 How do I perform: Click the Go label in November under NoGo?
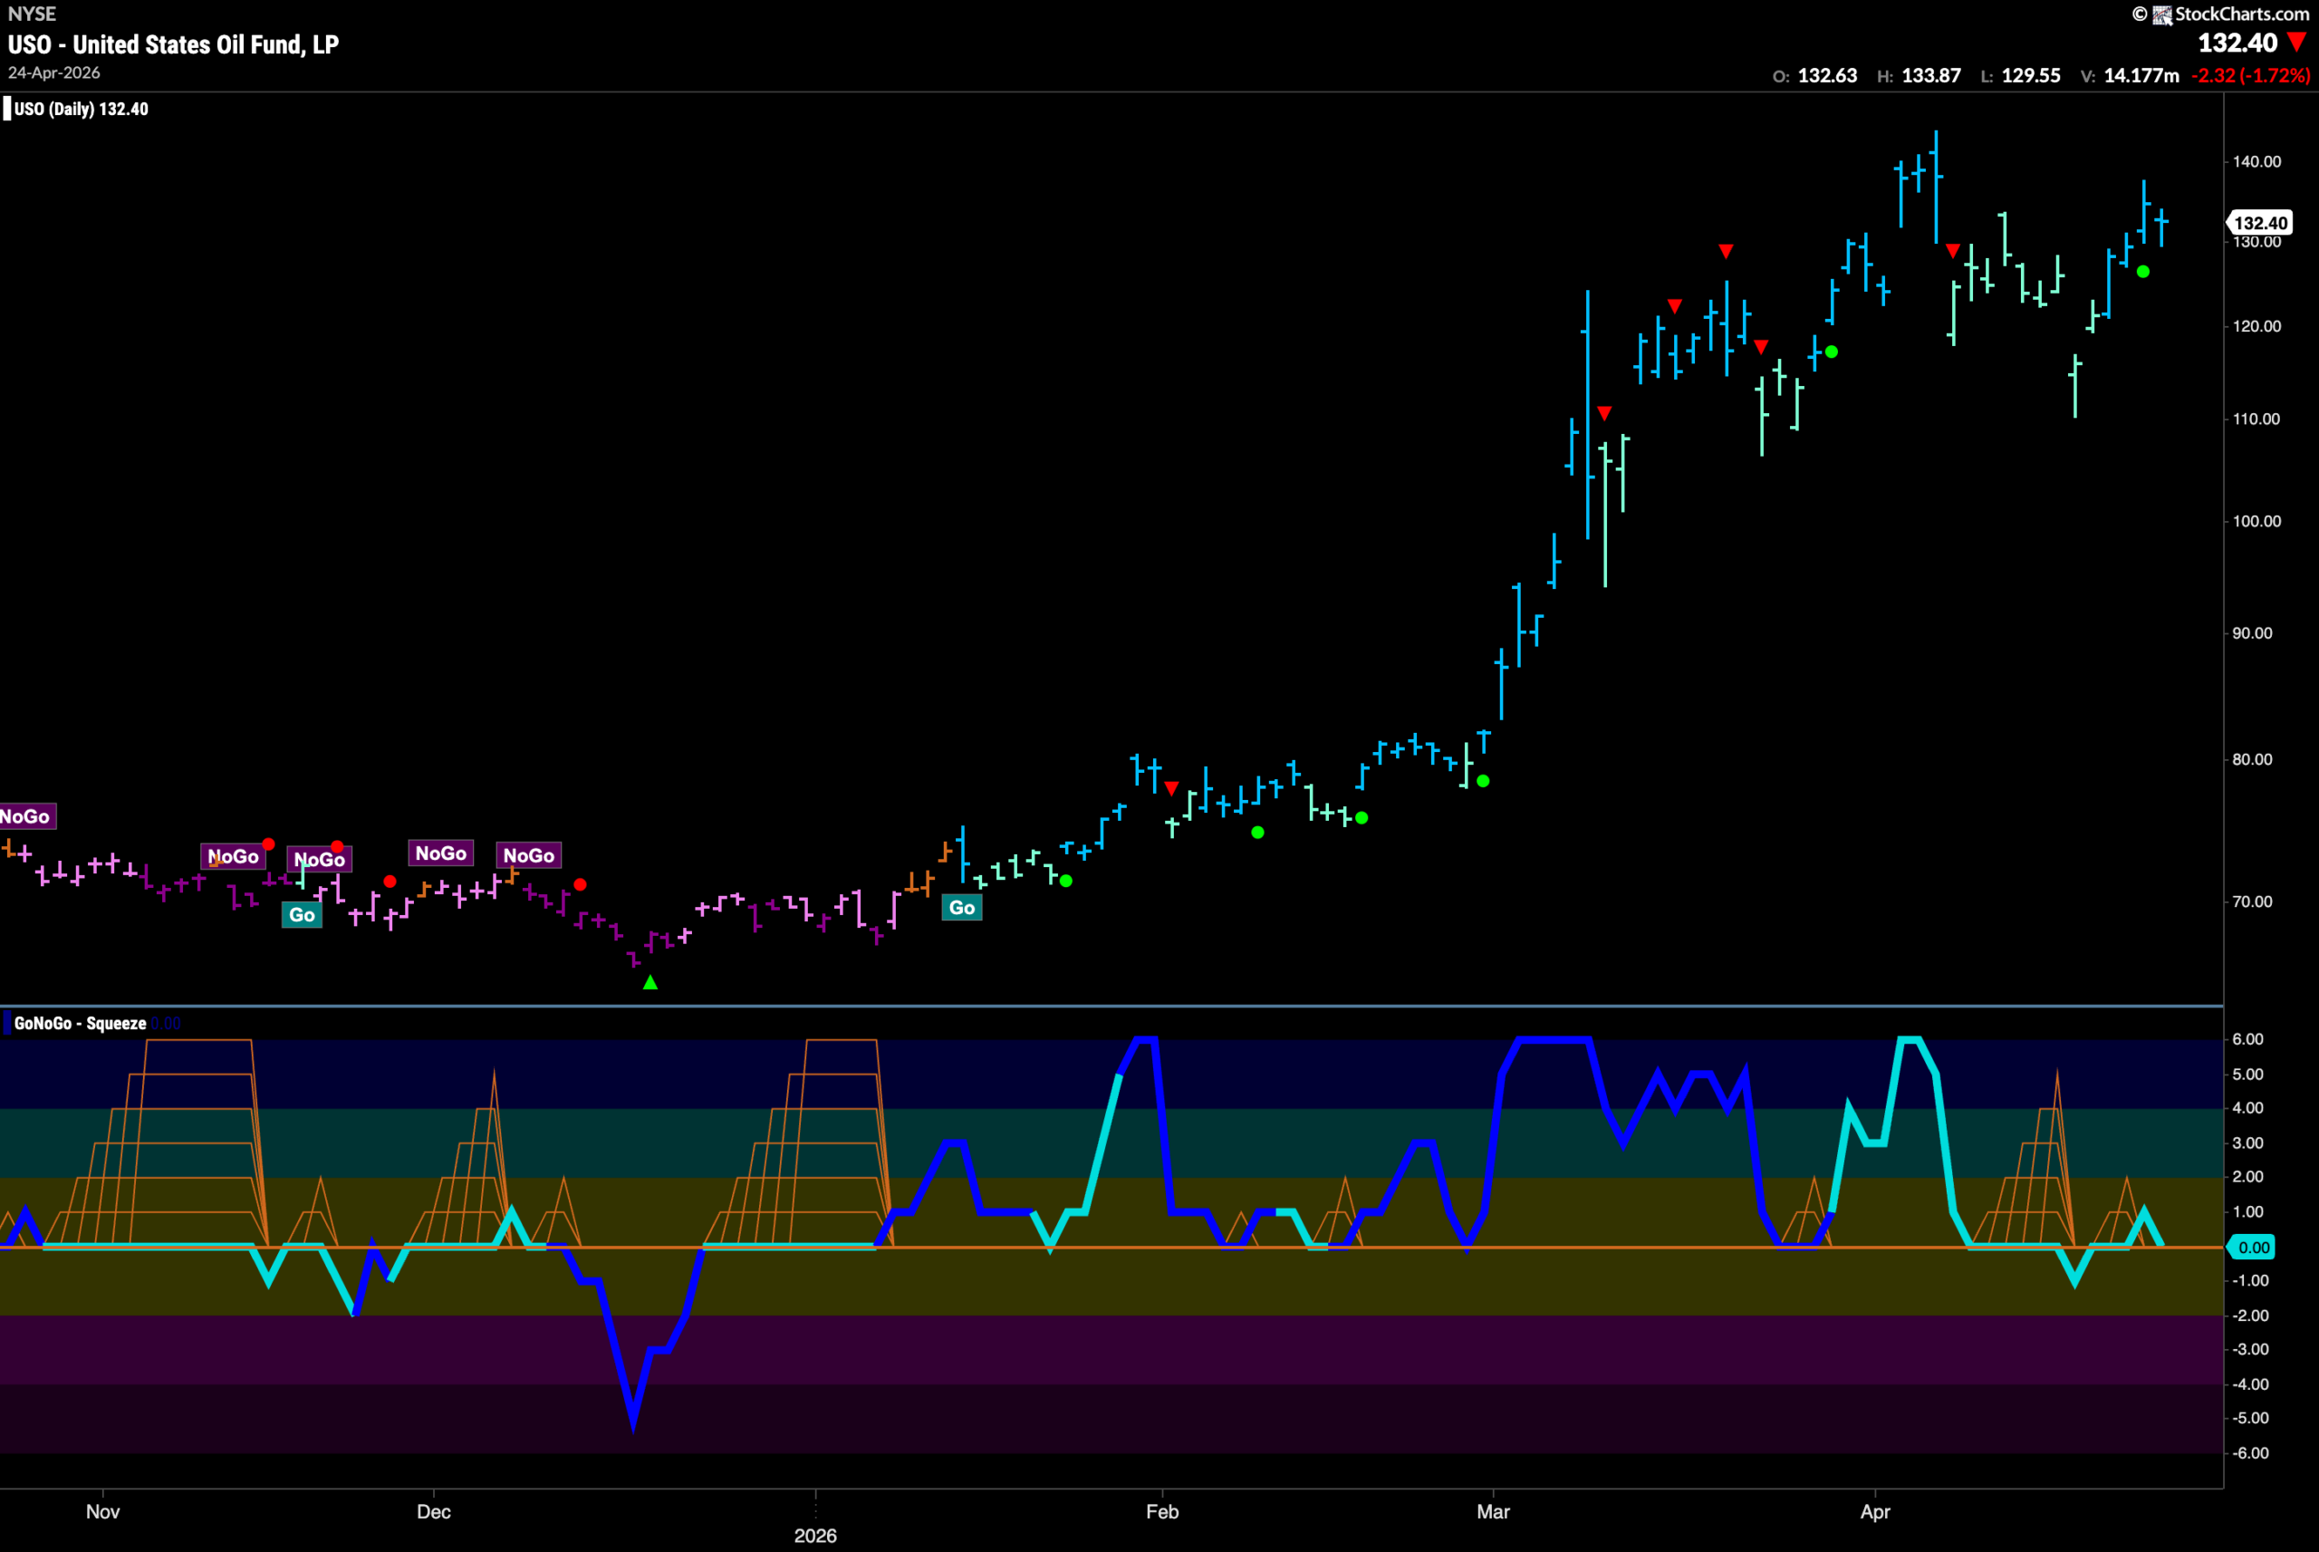click(302, 914)
